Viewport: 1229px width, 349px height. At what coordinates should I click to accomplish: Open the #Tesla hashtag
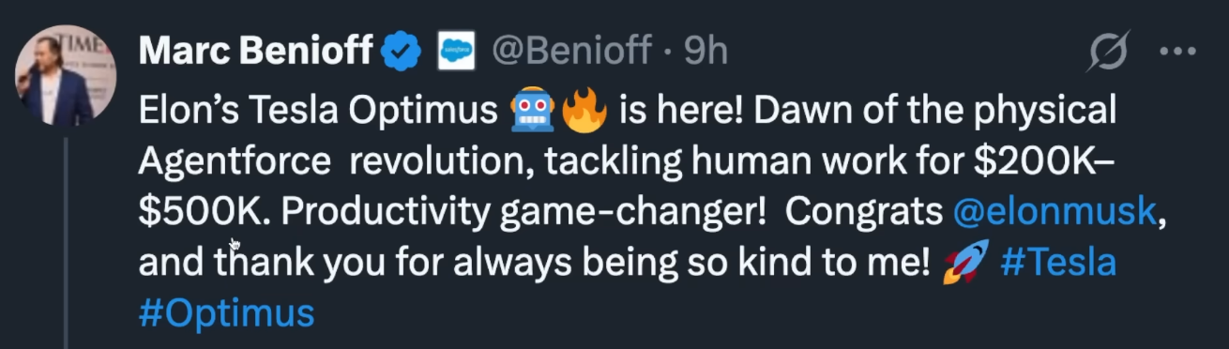tap(1058, 262)
